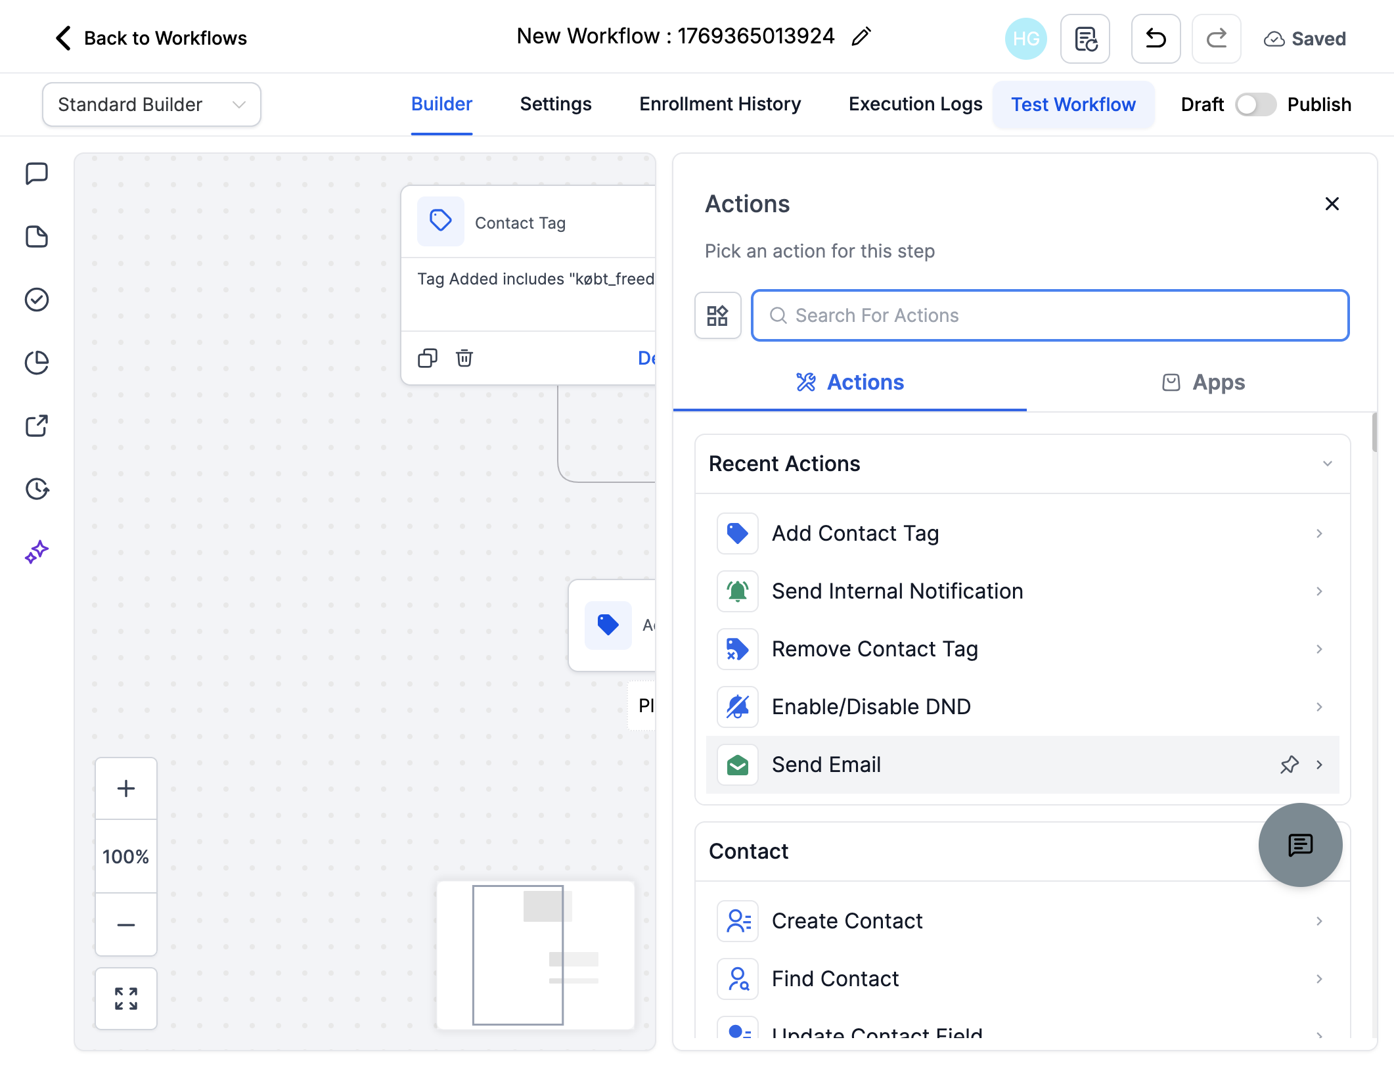Select the Enable/Disable DND action
The width and height of the screenshot is (1394, 1067).
pyautogui.click(x=1022, y=707)
